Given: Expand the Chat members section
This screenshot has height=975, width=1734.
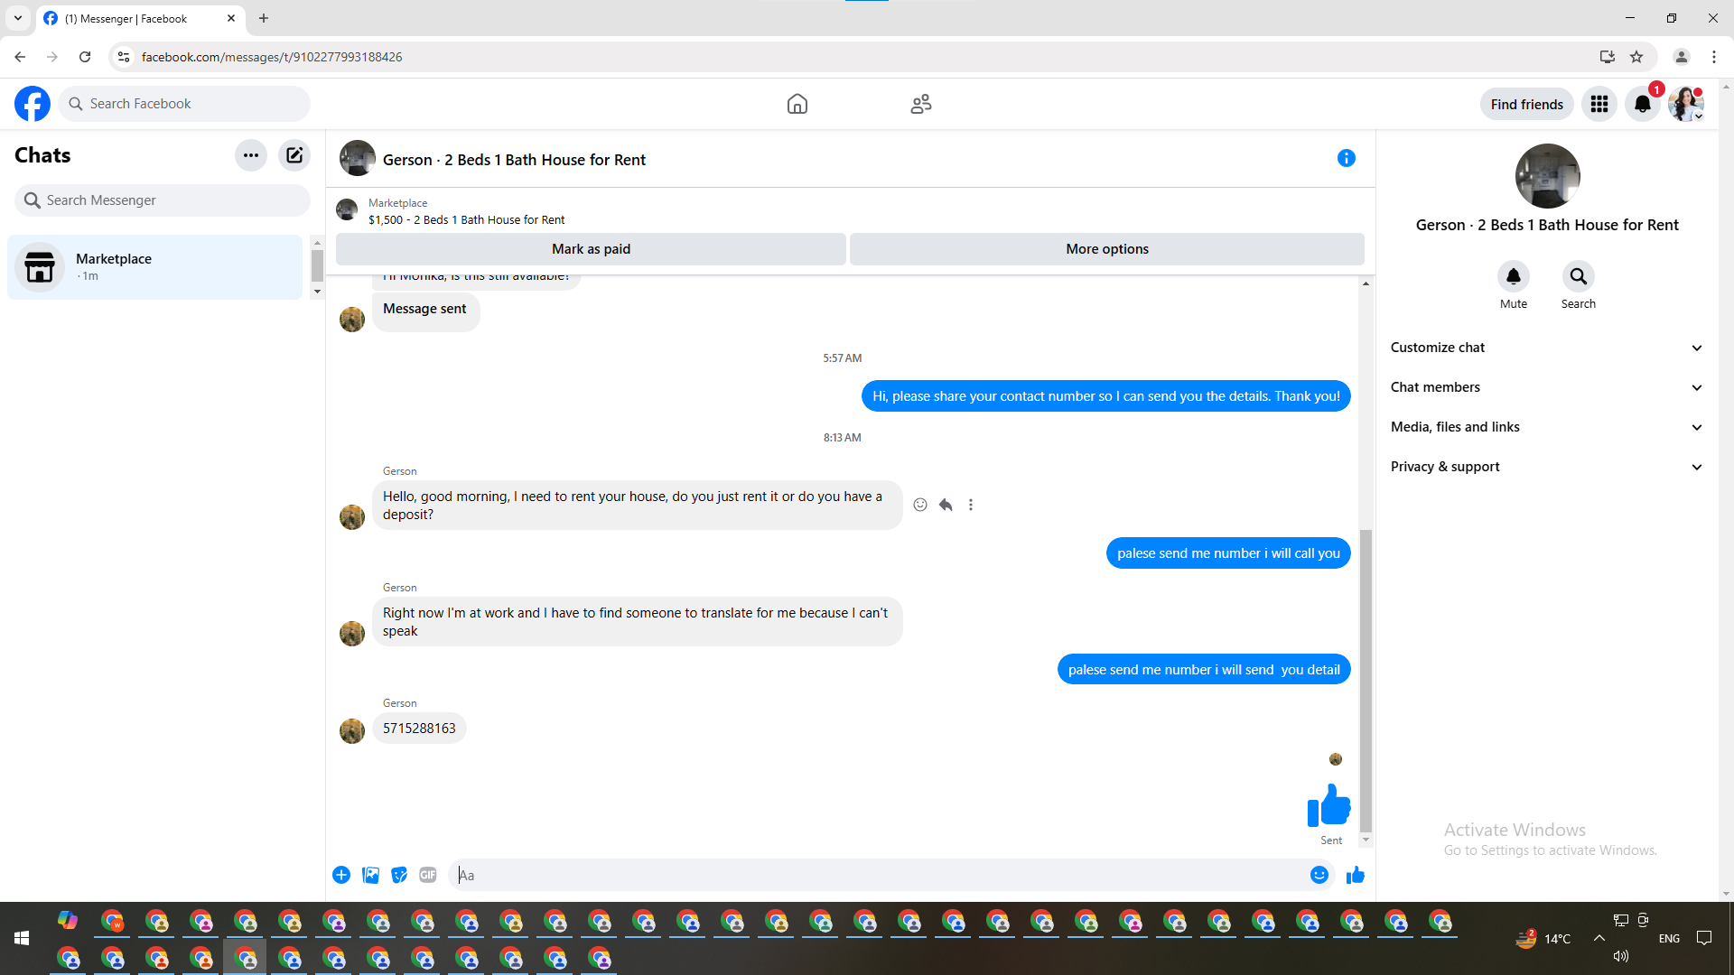Looking at the screenshot, I should 1547,387.
